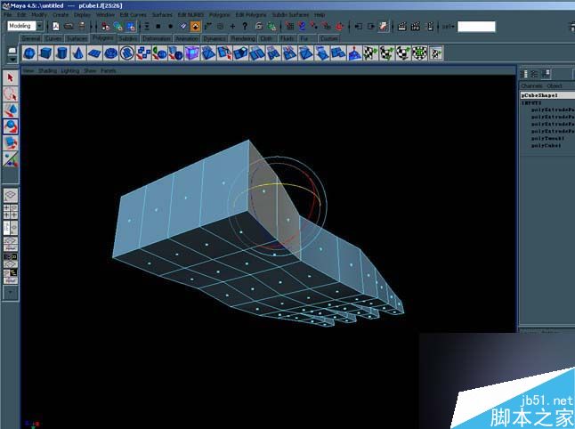
Task: Open the Panels menu in viewport
Action: pyautogui.click(x=109, y=71)
